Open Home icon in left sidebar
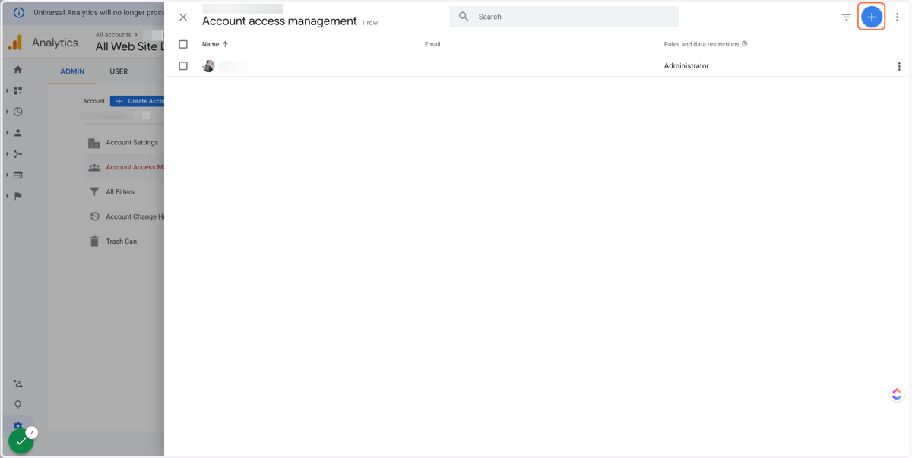 pos(18,70)
